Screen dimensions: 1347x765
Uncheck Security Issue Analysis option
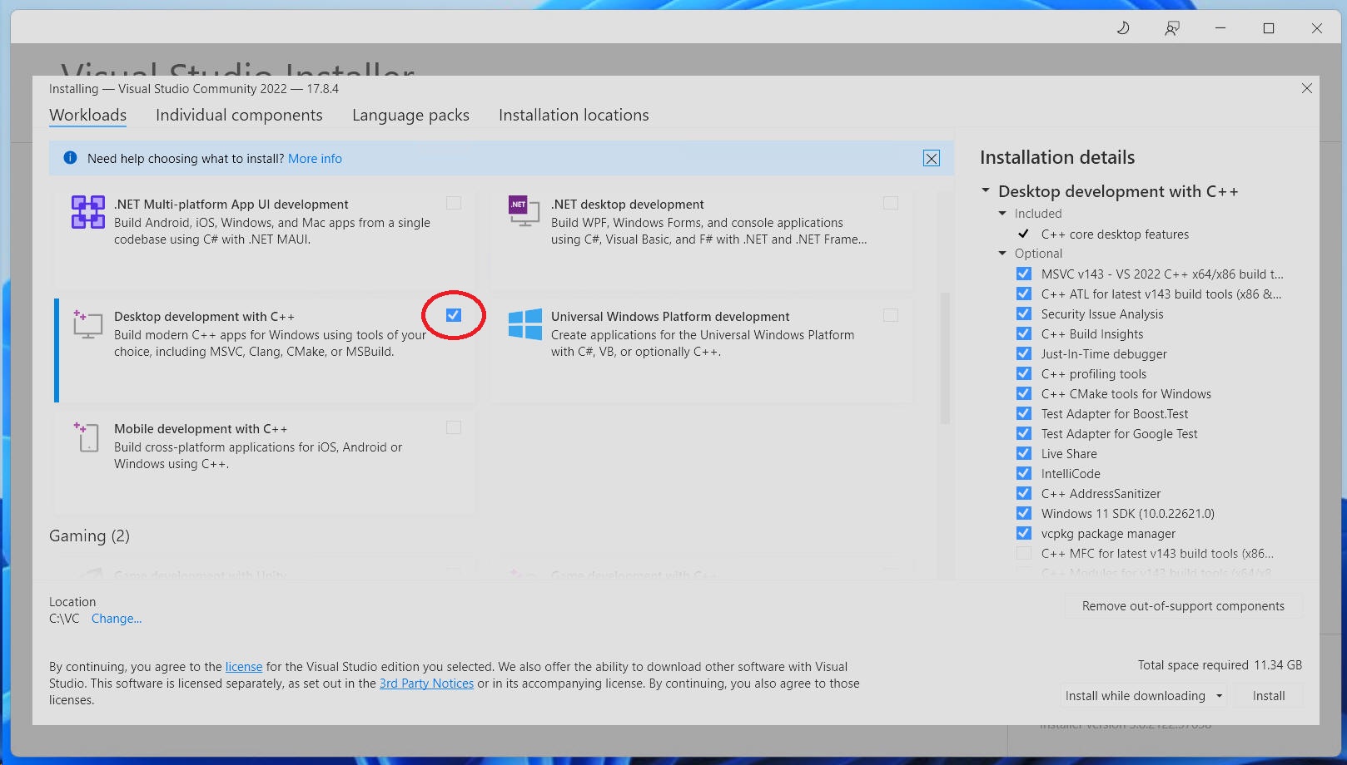coord(1024,313)
